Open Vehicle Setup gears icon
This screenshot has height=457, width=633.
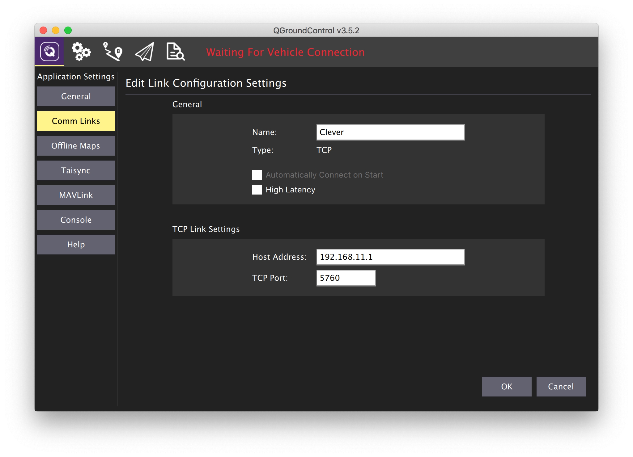(x=81, y=52)
